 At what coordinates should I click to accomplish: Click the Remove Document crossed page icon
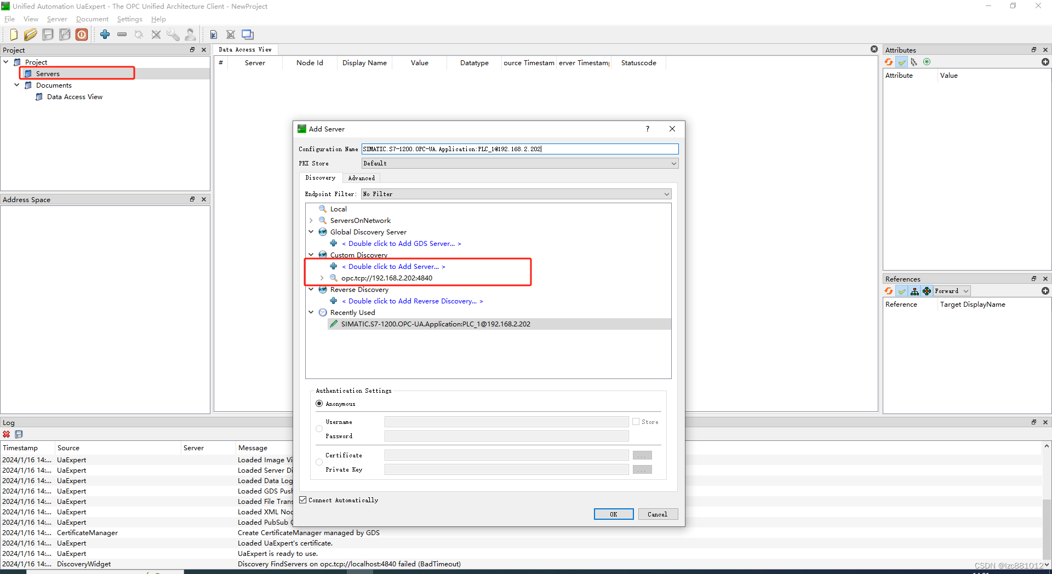(x=231, y=35)
